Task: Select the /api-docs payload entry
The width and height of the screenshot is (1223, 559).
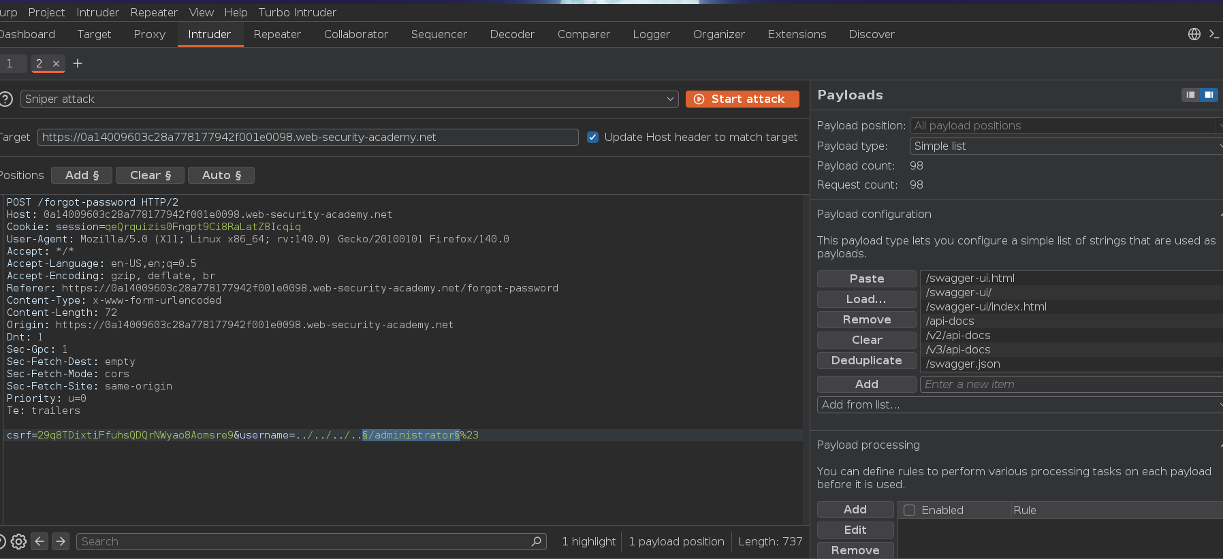Action: [1072, 321]
